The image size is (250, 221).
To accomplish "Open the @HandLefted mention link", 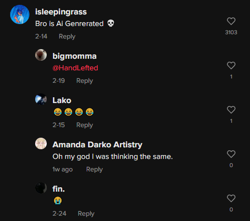I will tap(75, 68).
